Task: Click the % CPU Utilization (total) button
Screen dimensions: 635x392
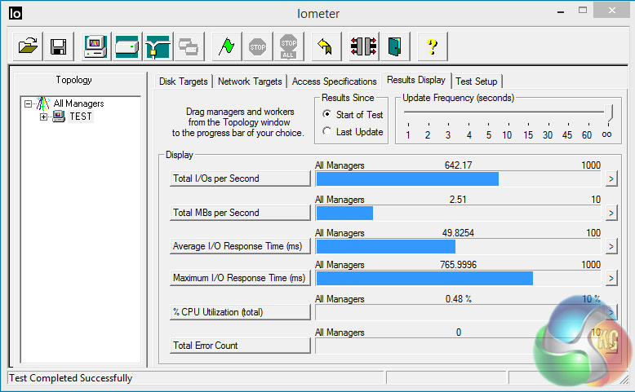Action: point(240,312)
